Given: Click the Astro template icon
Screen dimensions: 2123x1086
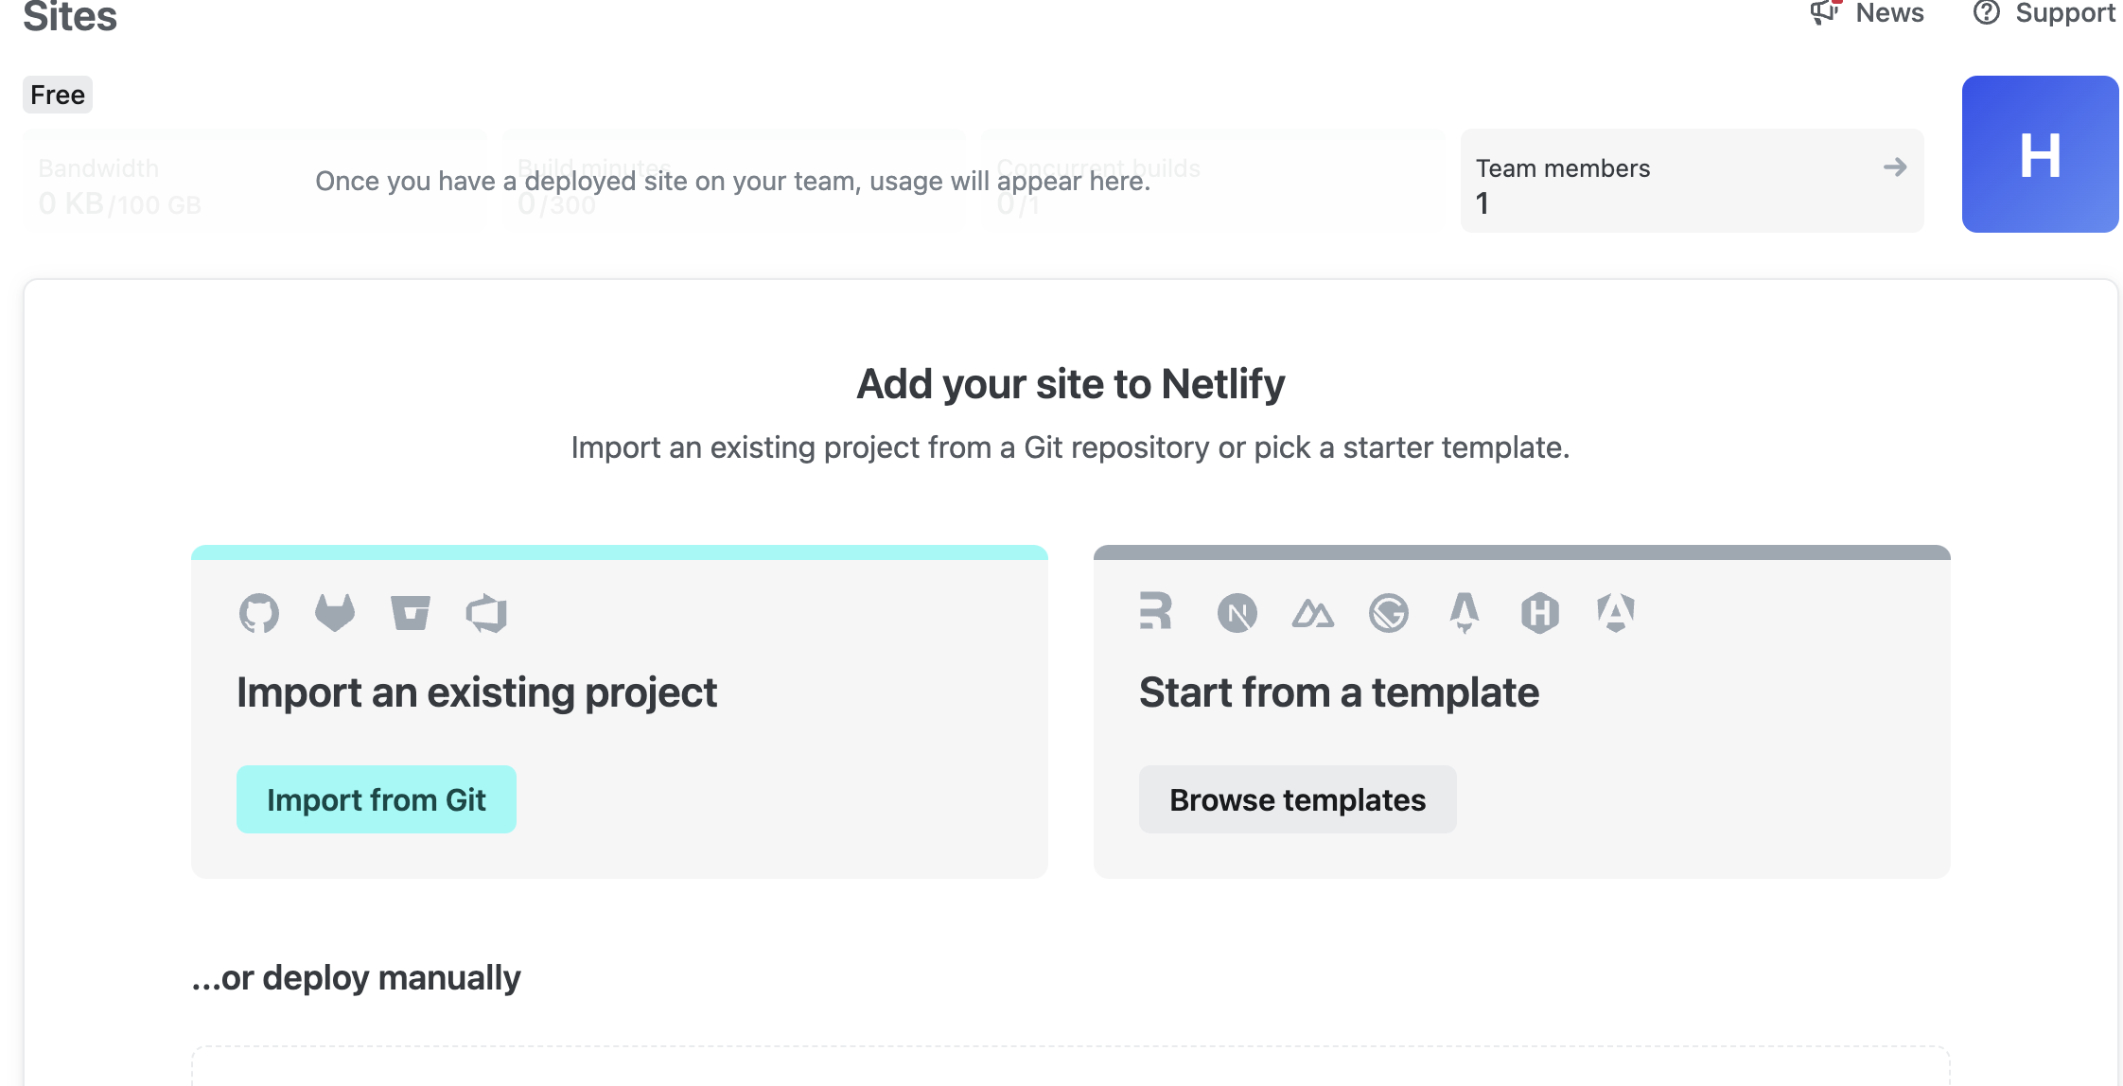Looking at the screenshot, I should (x=1464, y=613).
